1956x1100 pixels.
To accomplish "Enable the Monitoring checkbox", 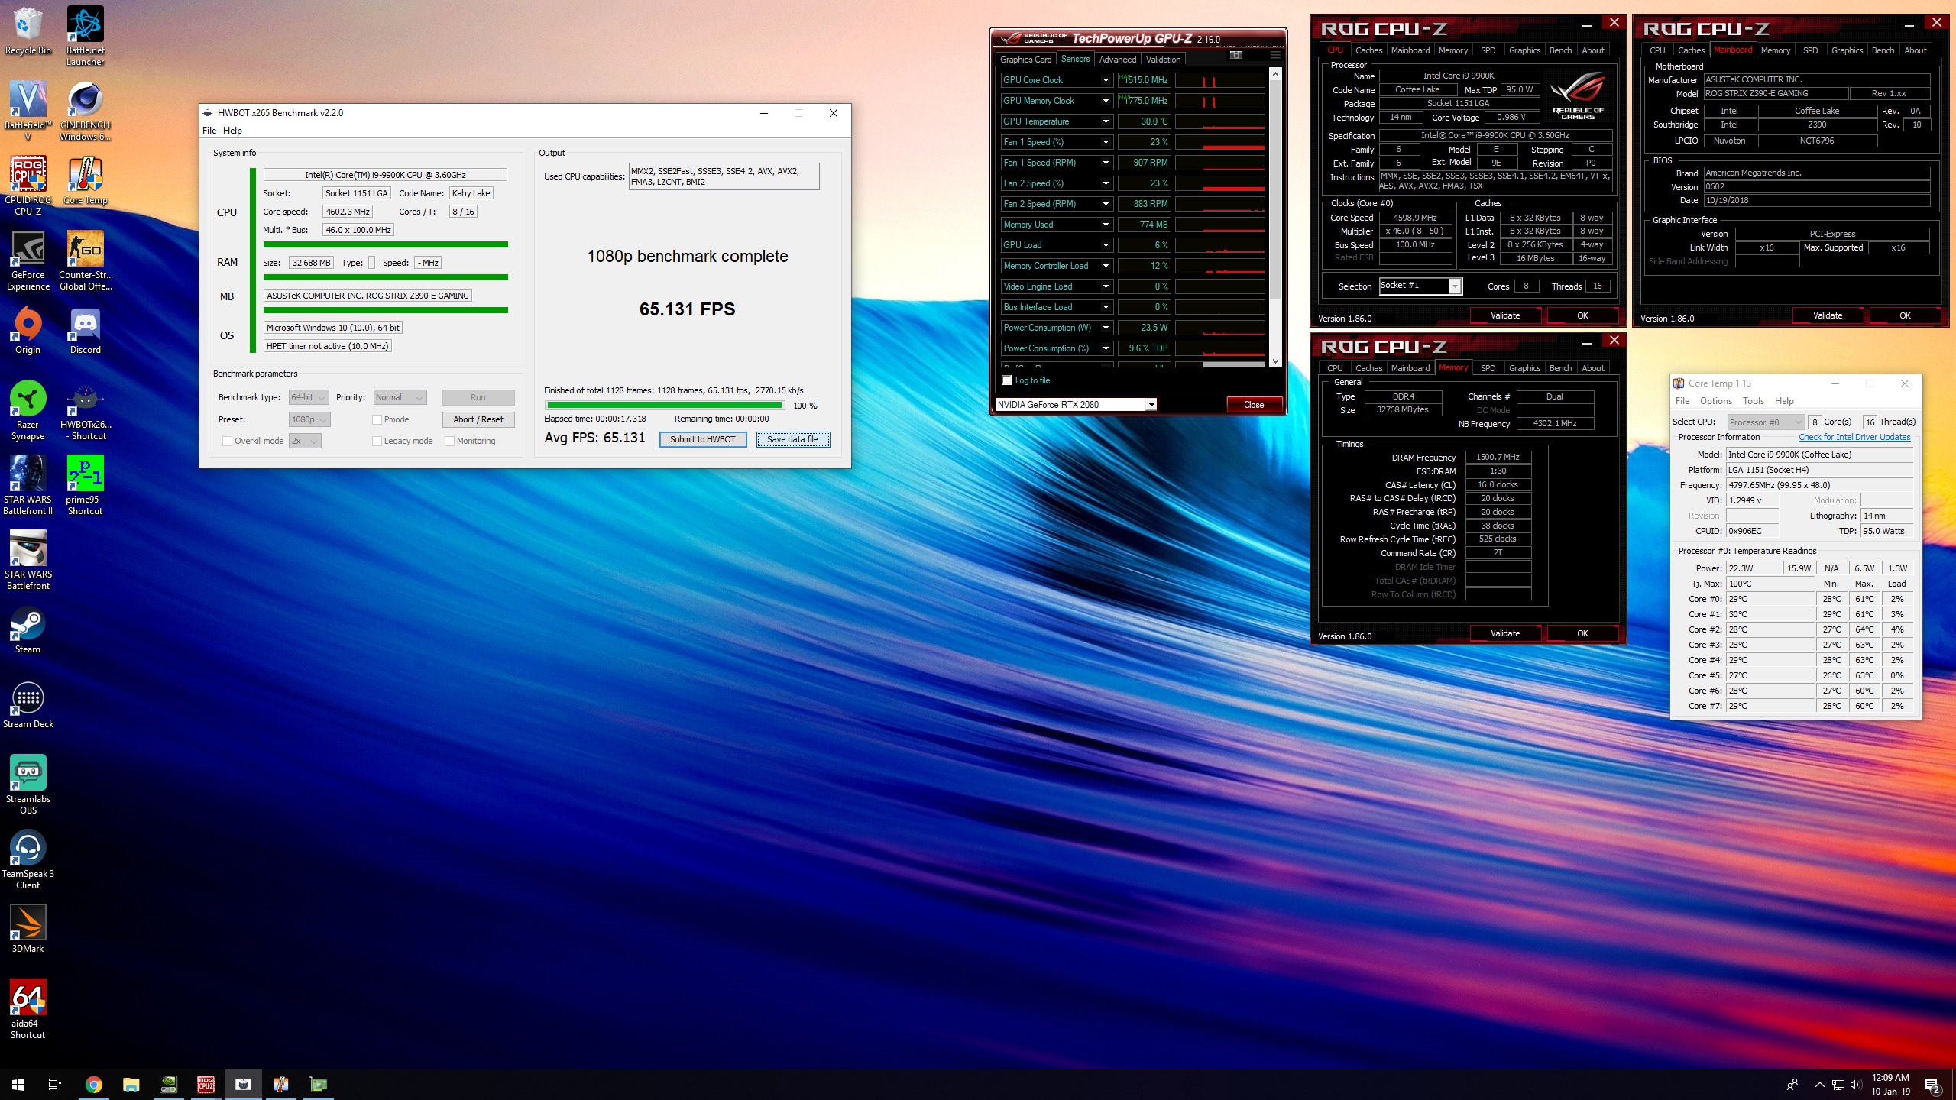I will pyautogui.click(x=449, y=441).
